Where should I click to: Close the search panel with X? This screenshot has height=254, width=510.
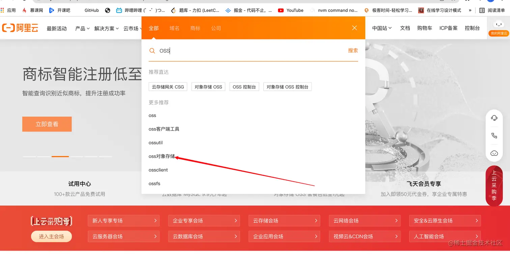355,28
